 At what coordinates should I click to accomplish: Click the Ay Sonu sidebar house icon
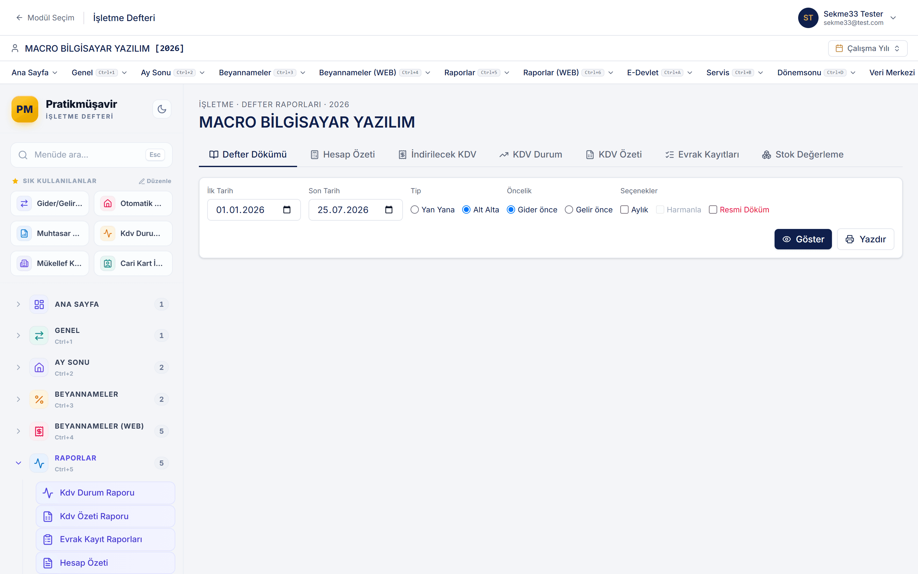click(x=39, y=367)
